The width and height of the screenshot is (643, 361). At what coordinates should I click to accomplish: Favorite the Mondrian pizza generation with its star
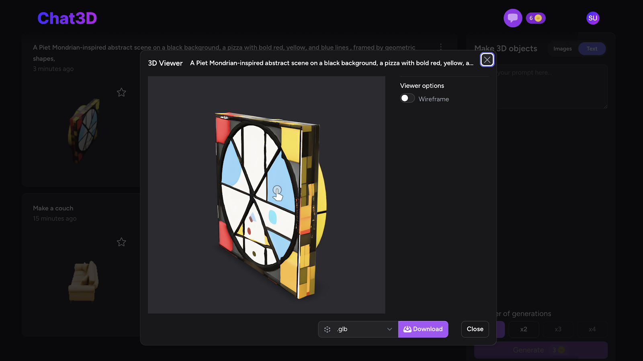click(x=121, y=92)
